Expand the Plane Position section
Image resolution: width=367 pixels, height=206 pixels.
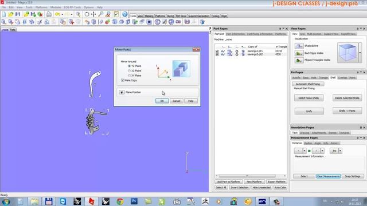(x=122, y=92)
